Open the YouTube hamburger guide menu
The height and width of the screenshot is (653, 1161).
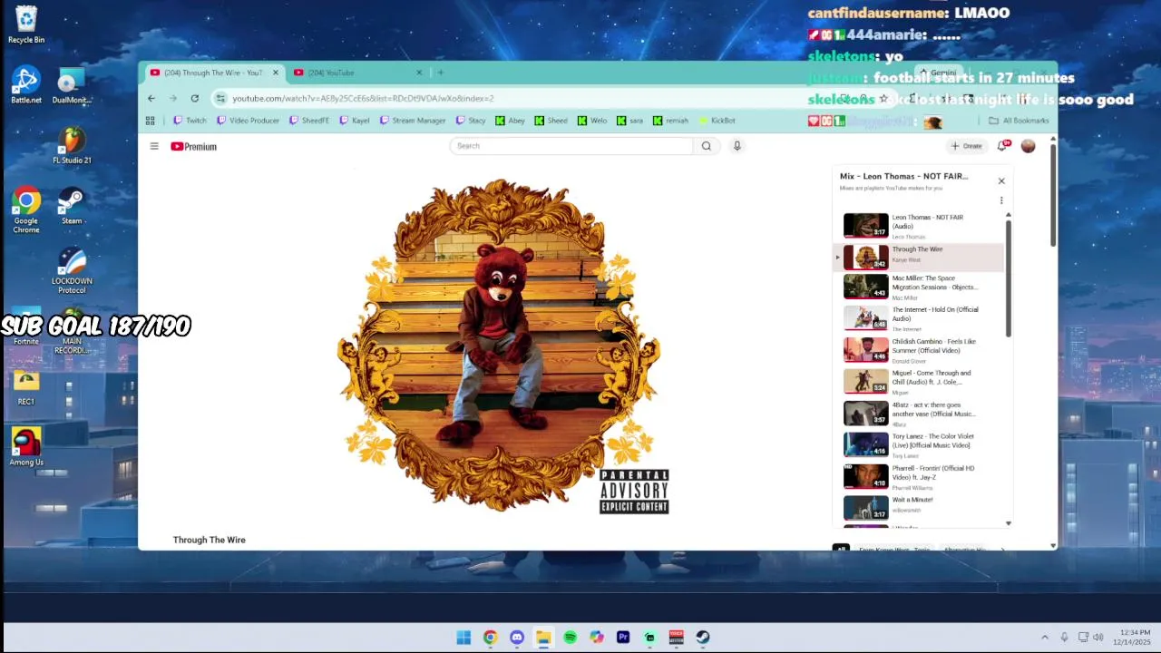pyautogui.click(x=154, y=146)
